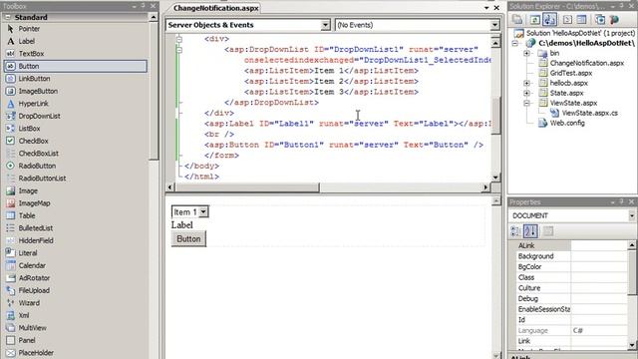This screenshot has width=638, height=359.
Task: Expand the State.aspx tree node
Action: click(x=526, y=93)
